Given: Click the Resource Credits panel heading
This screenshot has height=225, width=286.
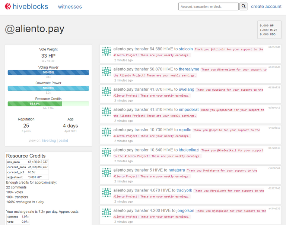Looking at the screenshot, I should coord(26,156).
